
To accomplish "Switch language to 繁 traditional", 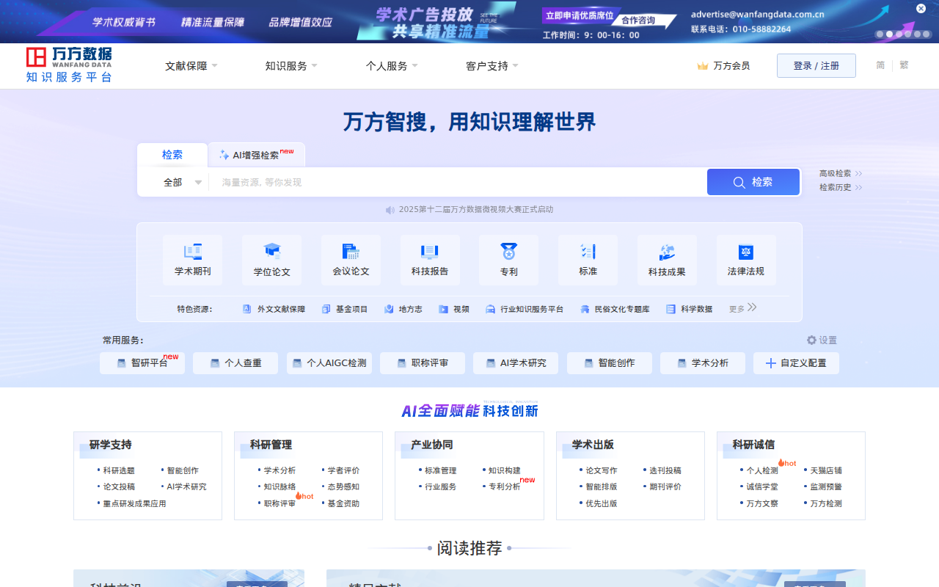I will [x=904, y=65].
